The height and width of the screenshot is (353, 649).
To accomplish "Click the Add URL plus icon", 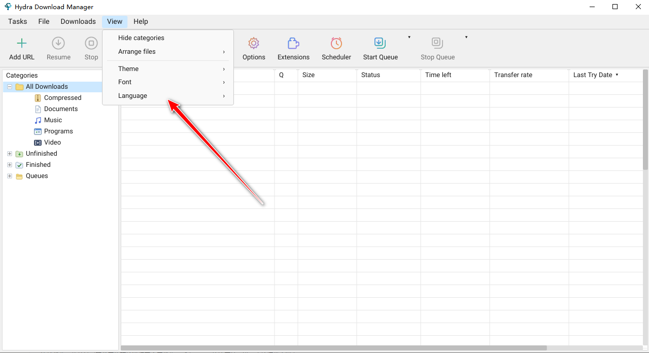I will tap(22, 43).
